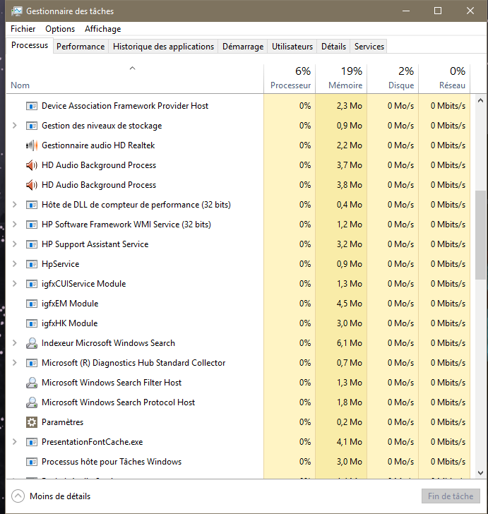
Task: Expand Microsoft Diagnostics Hub Standard Collector
Action: (14, 363)
